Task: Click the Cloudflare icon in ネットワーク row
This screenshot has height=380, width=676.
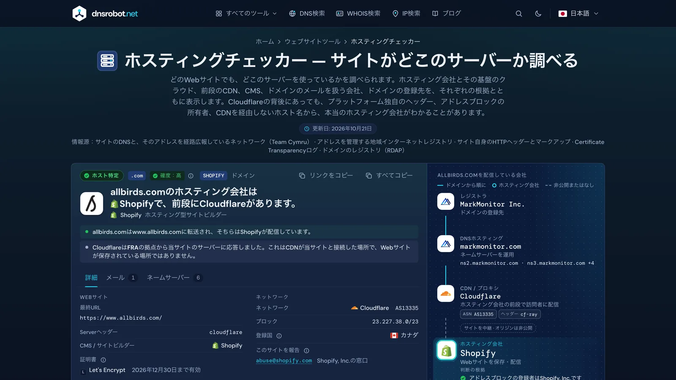Action: (354, 308)
